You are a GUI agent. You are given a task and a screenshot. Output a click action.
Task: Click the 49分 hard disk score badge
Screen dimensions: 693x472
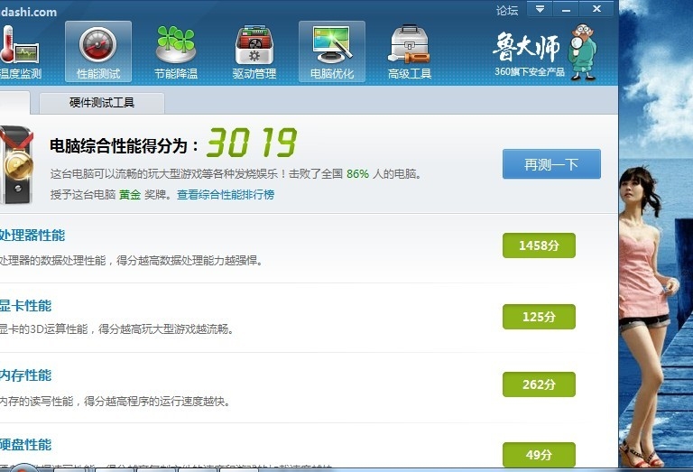tap(538, 454)
